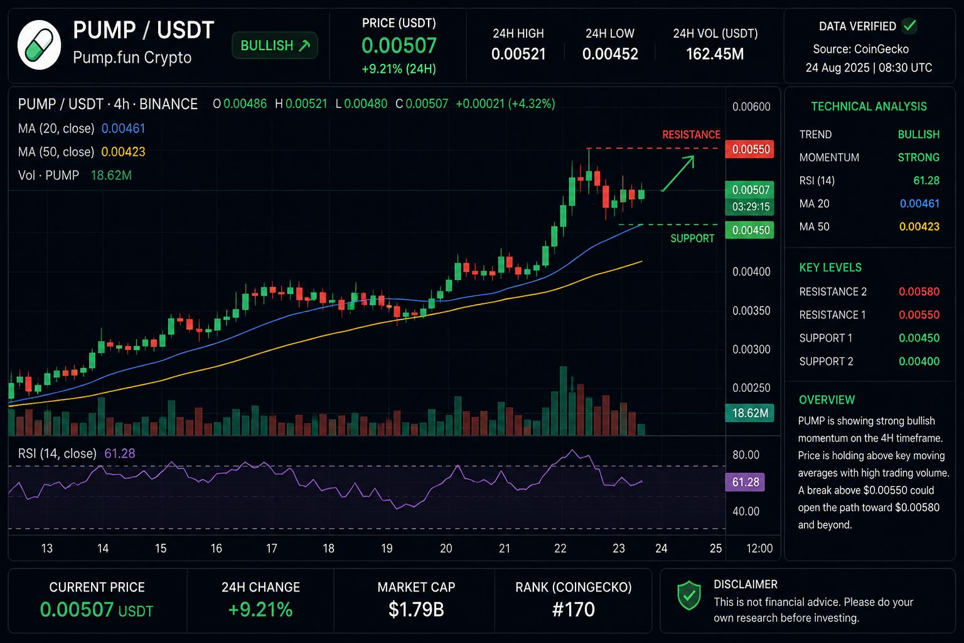Click the green 0.00507 current price tag on the axis
The image size is (964, 643).
pos(749,190)
